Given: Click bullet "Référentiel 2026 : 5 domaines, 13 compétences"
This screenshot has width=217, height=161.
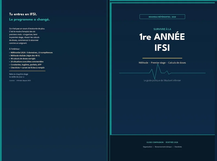Looking at the screenshot, I should point(31,52).
